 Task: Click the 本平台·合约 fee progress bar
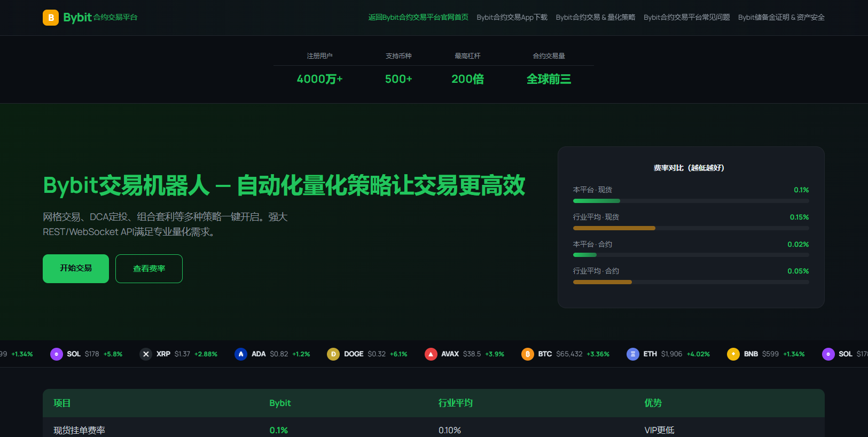691,255
